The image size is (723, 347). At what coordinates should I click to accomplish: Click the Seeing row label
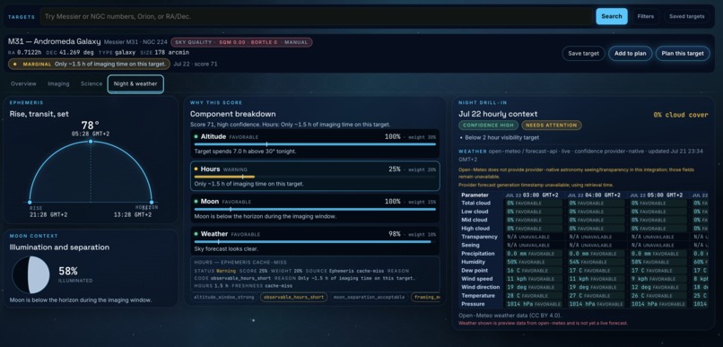[470, 245]
